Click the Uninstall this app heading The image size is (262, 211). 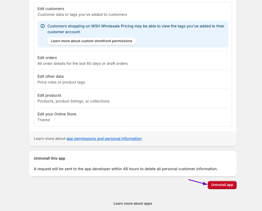click(50, 158)
